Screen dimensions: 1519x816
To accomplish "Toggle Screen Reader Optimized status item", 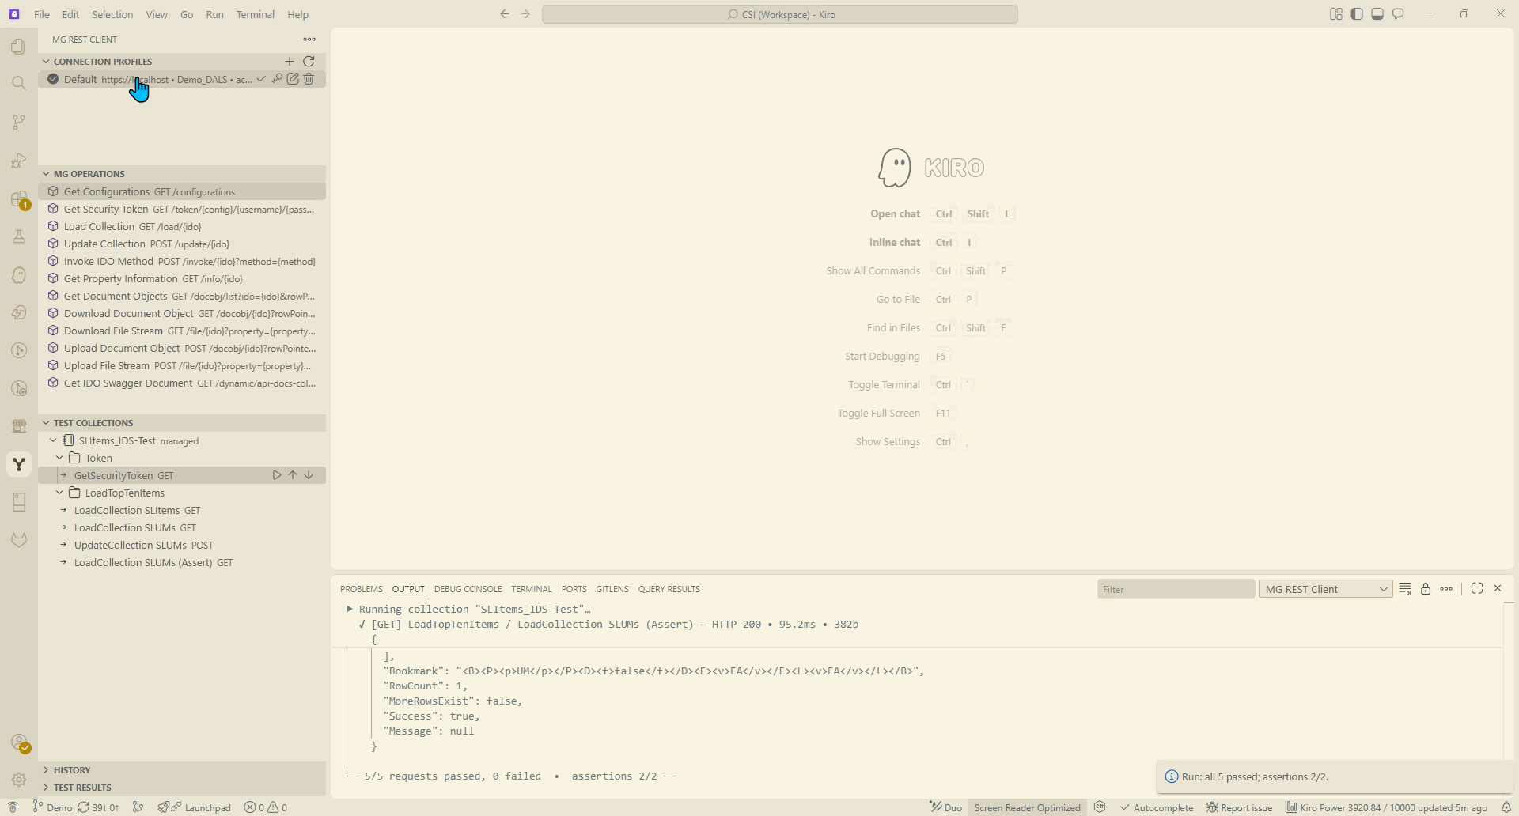I will 1027,807.
